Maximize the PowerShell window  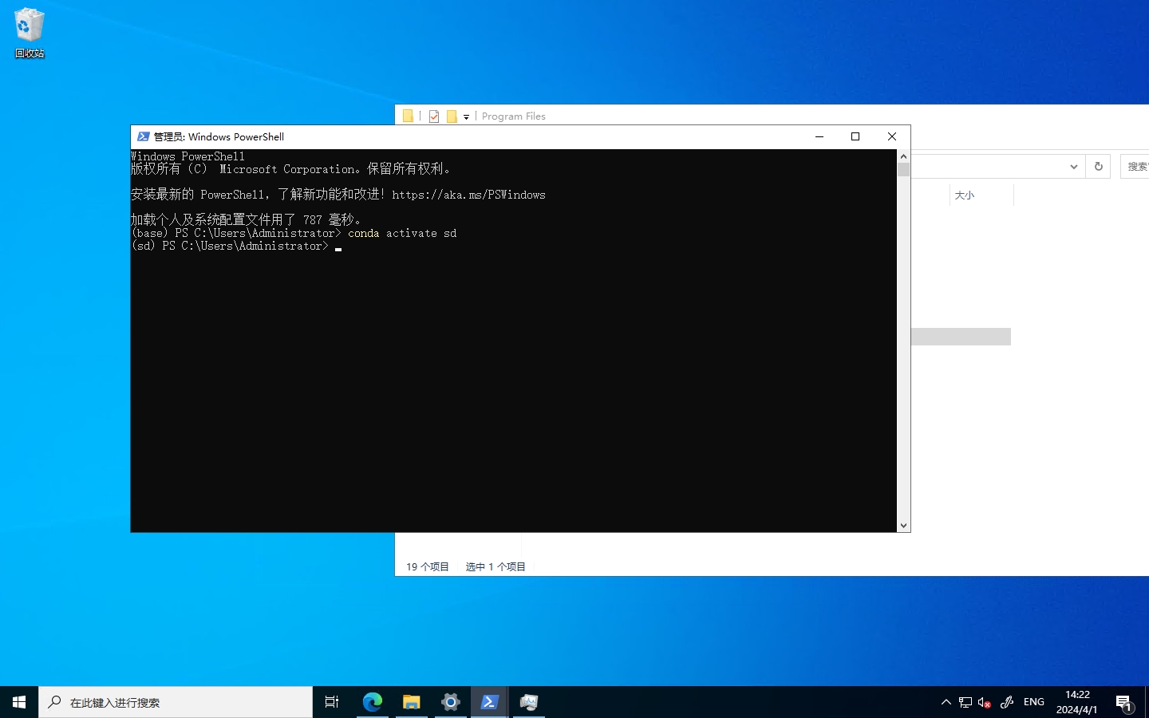tap(855, 136)
